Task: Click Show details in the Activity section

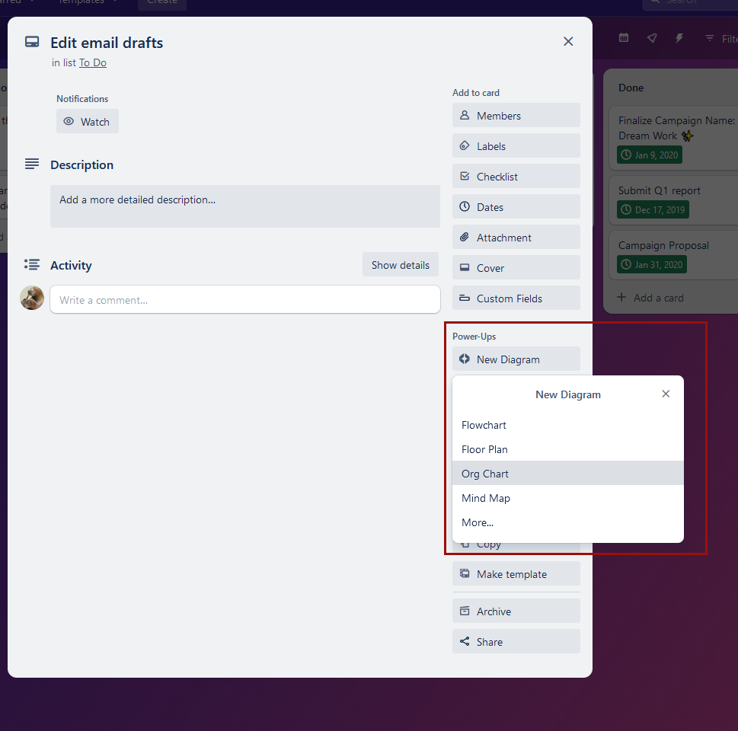Action: pyautogui.click(x=400, y=264)
